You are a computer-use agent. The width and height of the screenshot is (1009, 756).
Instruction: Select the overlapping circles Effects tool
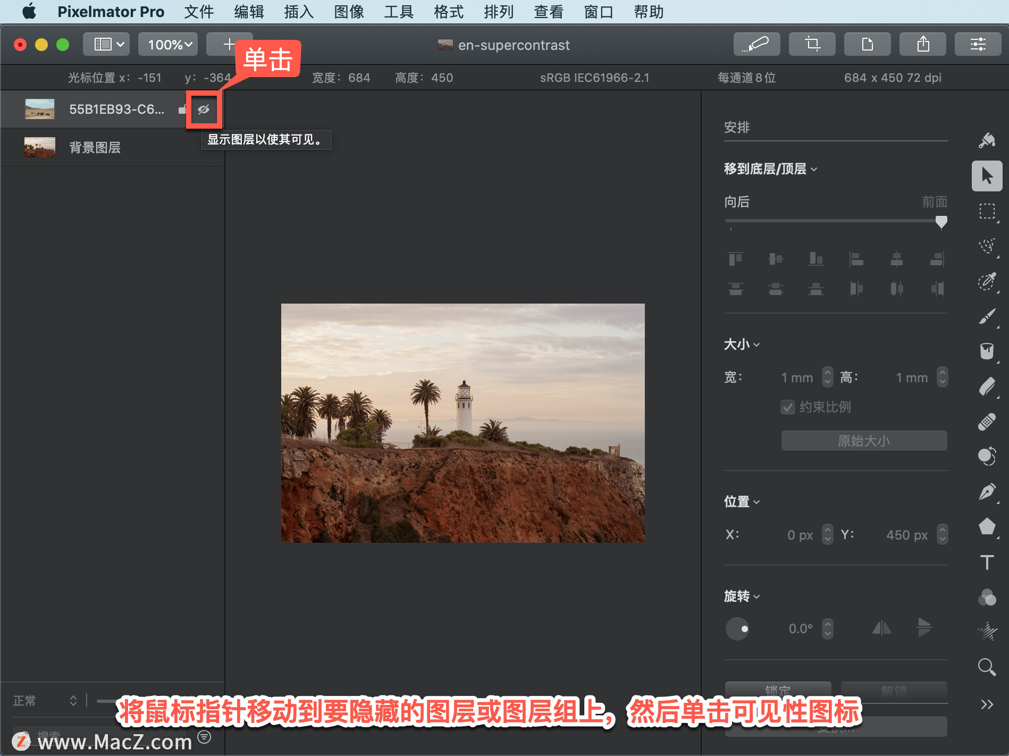click(x=987, y=597)
